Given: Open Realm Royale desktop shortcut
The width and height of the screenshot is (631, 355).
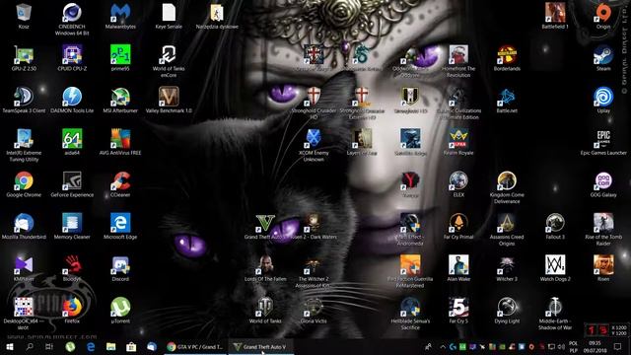Looking at the screenshot, I should [x=458, y=142].
